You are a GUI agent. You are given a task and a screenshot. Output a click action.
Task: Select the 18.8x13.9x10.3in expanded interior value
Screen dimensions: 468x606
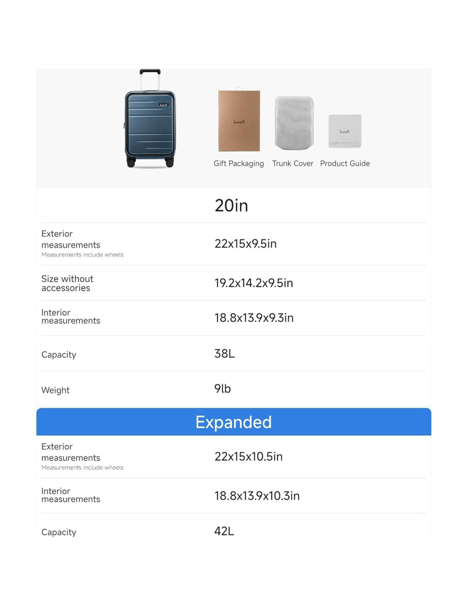click(x=257, y=496)
